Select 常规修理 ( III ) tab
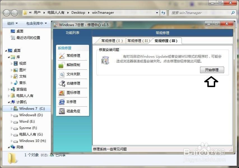 click(x=166, y=41)
